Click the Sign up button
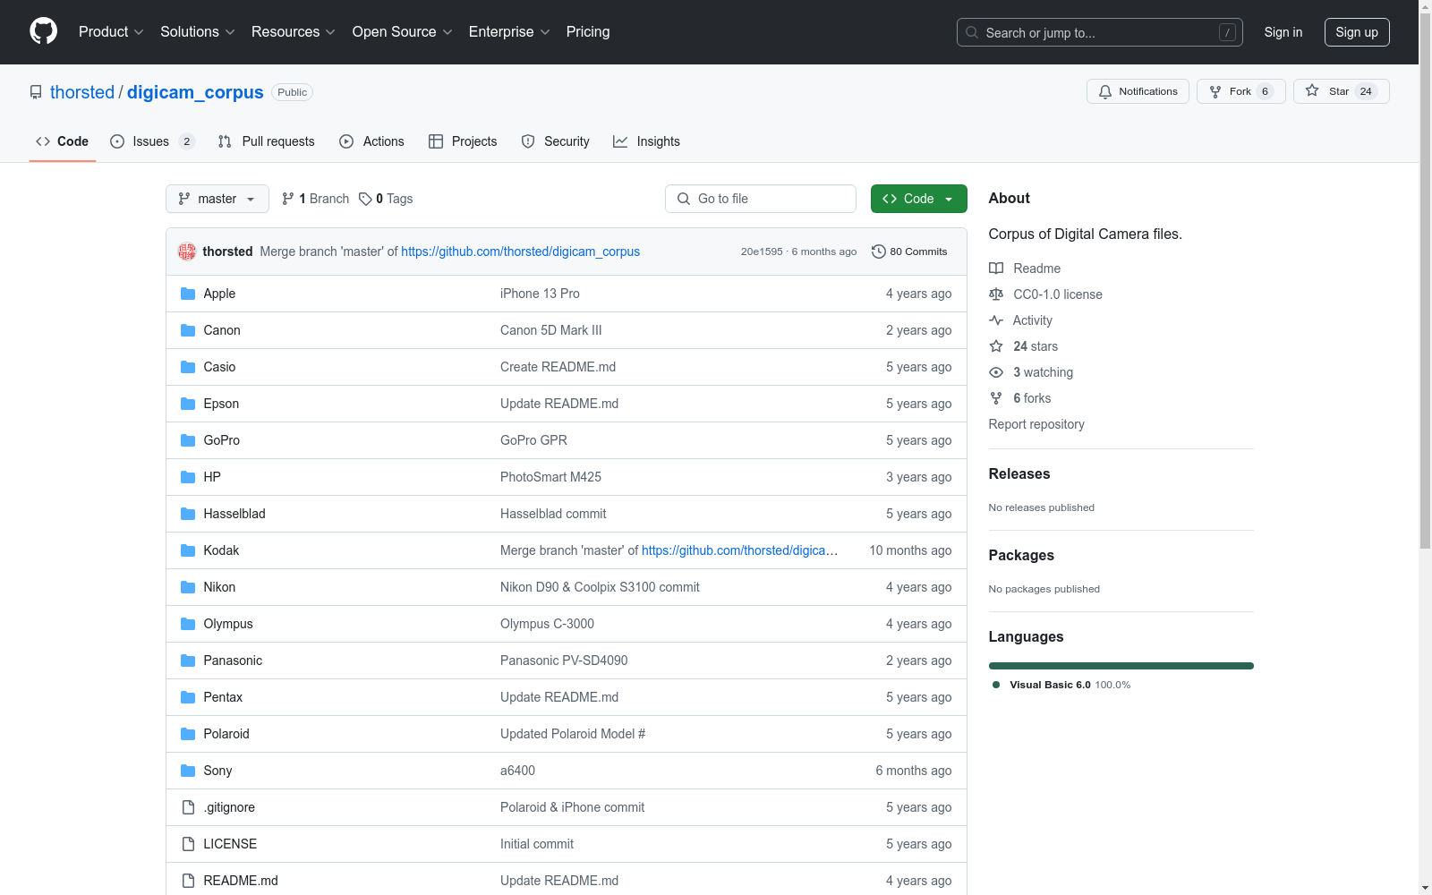 [1357, 32]
